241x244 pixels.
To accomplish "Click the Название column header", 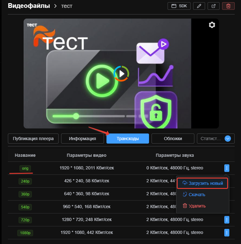I will click(25, 155).
